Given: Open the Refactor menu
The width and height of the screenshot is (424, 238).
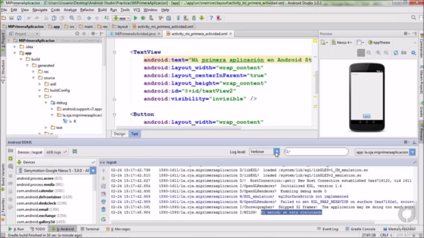Looking at the screenshot, I should pos(87,10).
